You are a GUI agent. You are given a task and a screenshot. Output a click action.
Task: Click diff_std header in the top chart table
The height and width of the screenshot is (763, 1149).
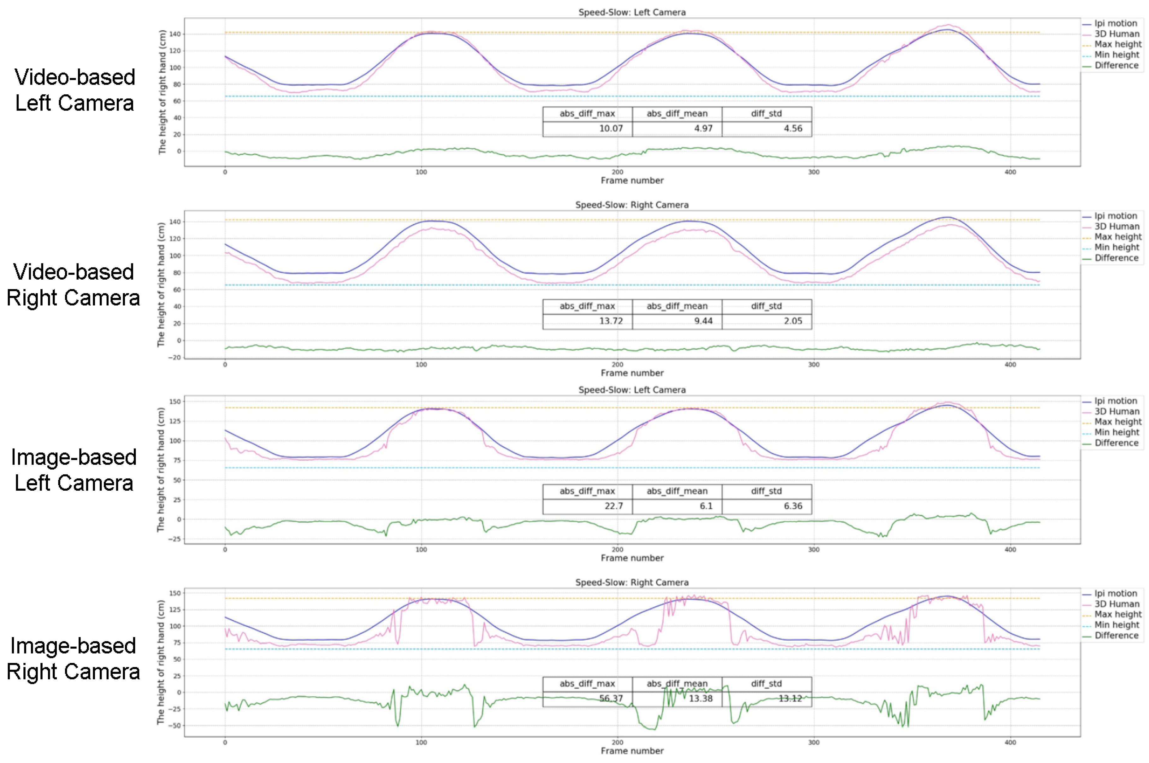tap(767, 114)
